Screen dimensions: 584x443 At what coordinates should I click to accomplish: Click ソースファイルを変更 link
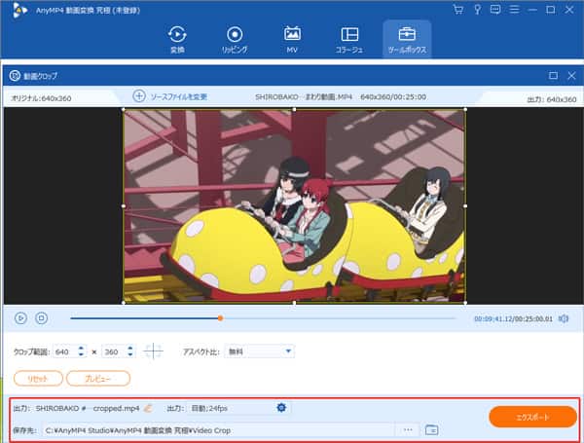(179, 96)
